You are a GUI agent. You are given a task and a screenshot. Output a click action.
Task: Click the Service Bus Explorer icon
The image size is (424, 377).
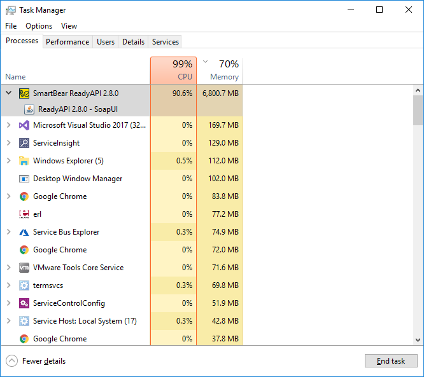(24, 232)
